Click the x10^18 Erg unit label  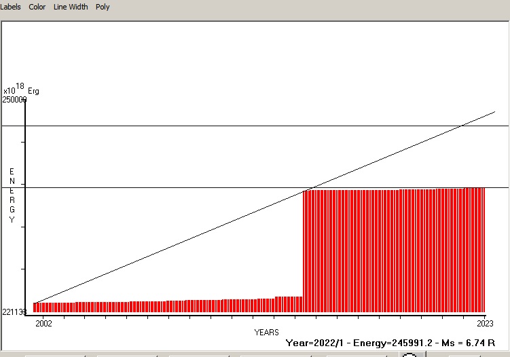20,90
